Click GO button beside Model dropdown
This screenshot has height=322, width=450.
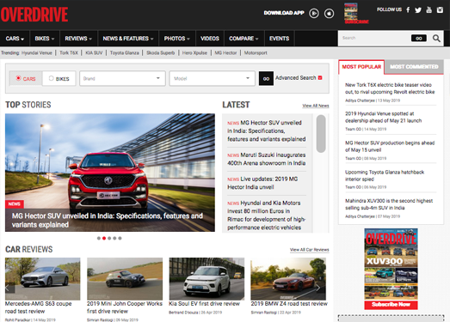[266, 78]
